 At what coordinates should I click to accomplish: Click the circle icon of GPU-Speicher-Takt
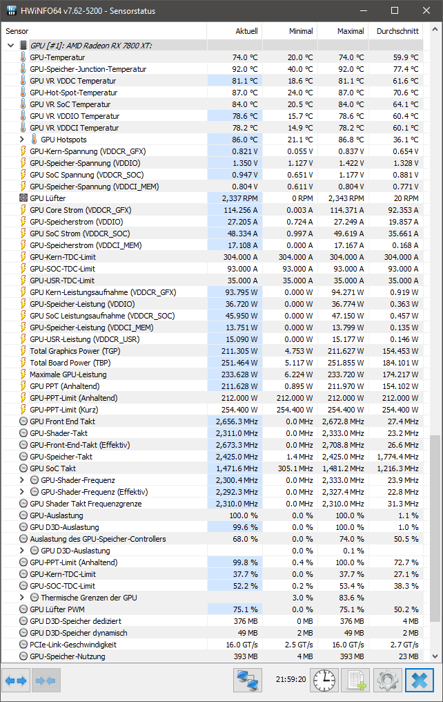tap(23, 457)
